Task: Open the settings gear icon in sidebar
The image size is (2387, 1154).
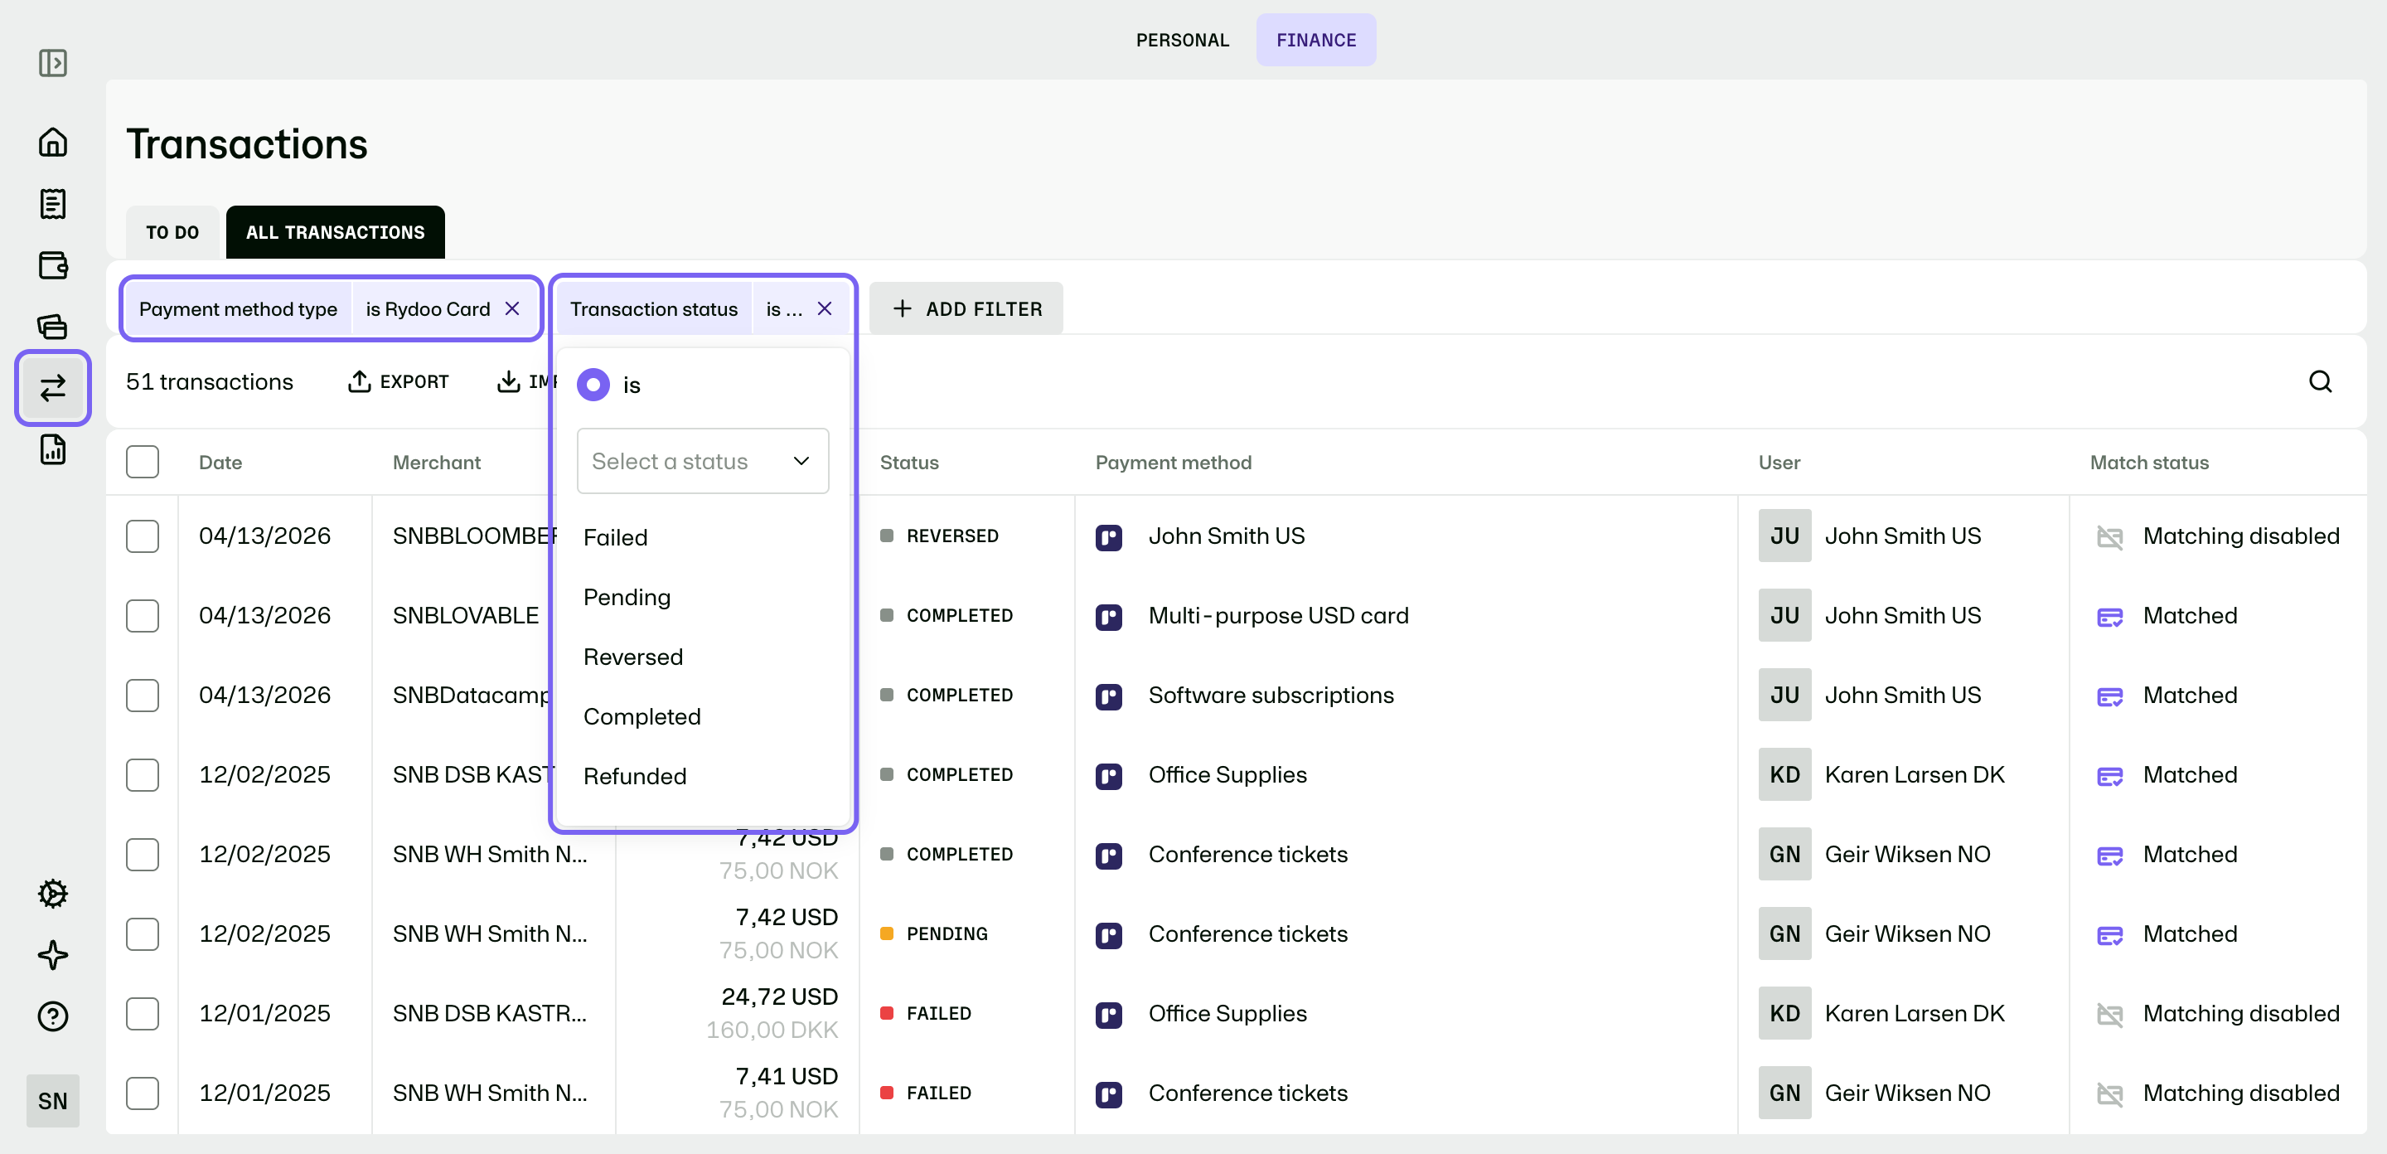Action: tap(53, 894)
